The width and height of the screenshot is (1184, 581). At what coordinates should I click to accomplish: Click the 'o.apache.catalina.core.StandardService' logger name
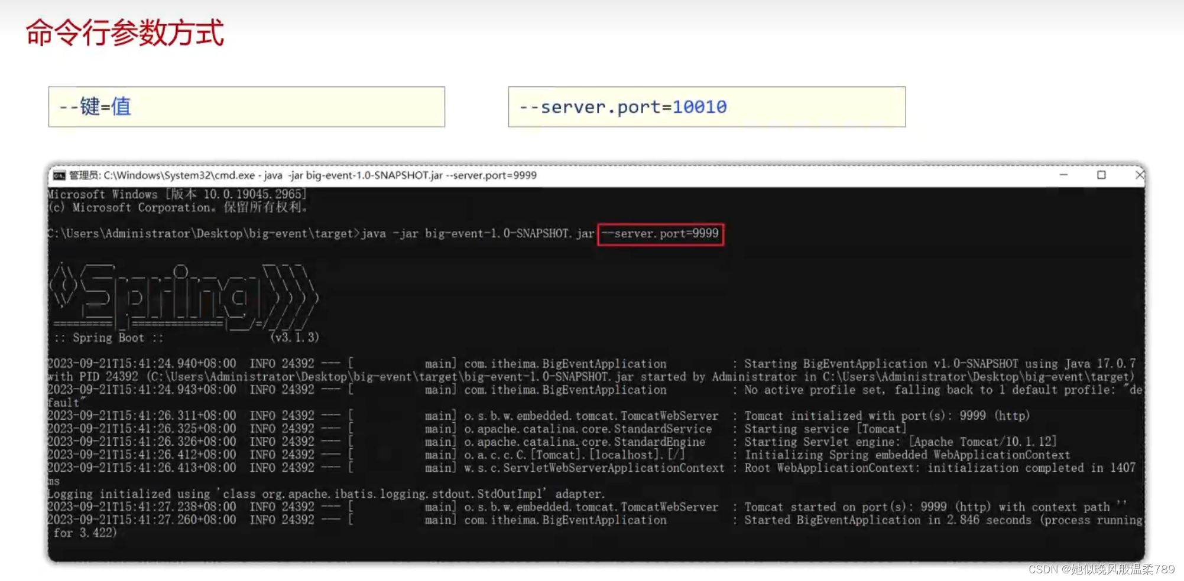tap(588, 429)
